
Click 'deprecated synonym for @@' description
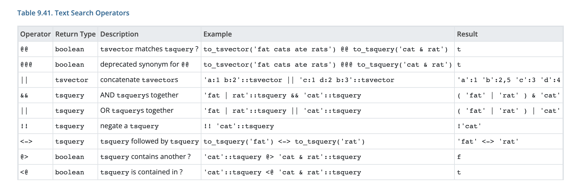click(x=145, y=64)
